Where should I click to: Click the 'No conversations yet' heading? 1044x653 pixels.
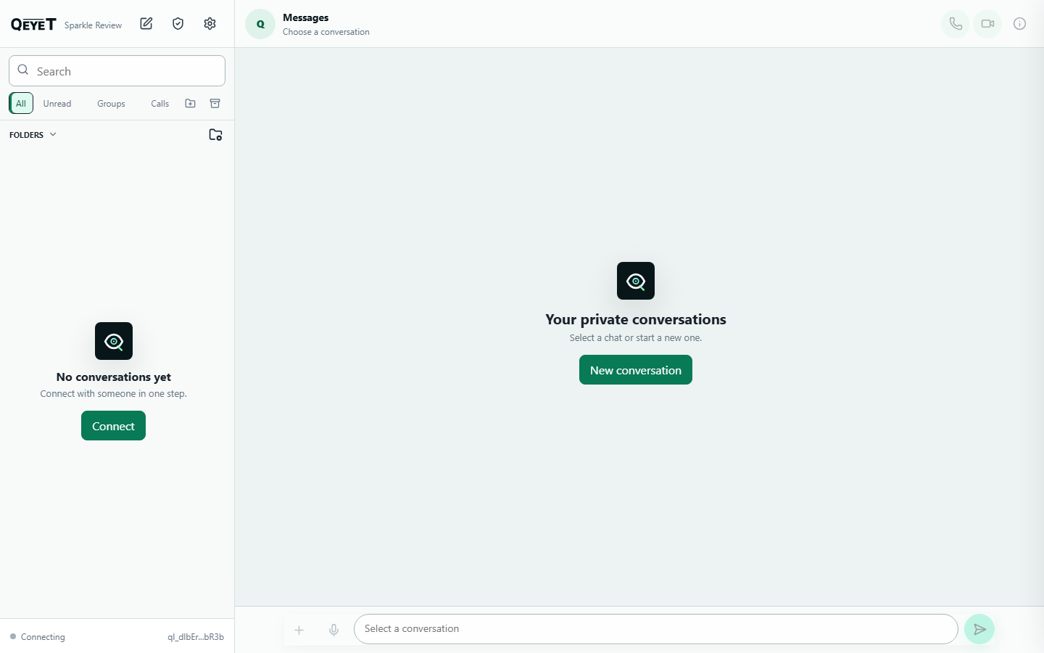(114, 377)
